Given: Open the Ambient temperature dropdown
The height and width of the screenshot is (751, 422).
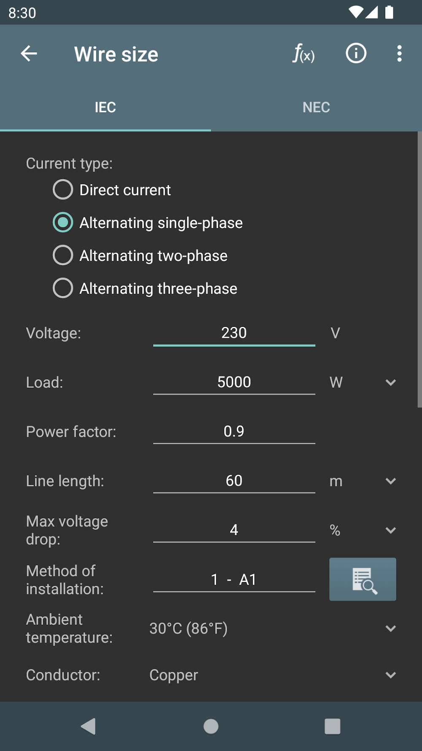Looking at the screenshot, I should pyautogui.click(x=390, y=629).
